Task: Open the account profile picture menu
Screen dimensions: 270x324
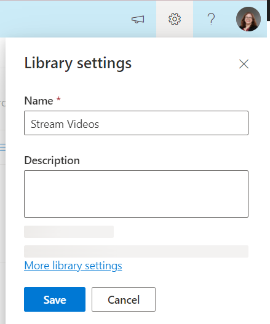Action: click(248, 19)
